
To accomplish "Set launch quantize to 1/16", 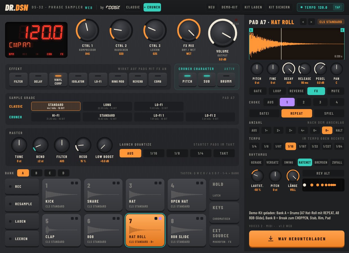I will point(154,153).
